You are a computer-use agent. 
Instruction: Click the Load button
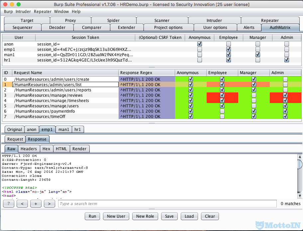tap(189, 216)
